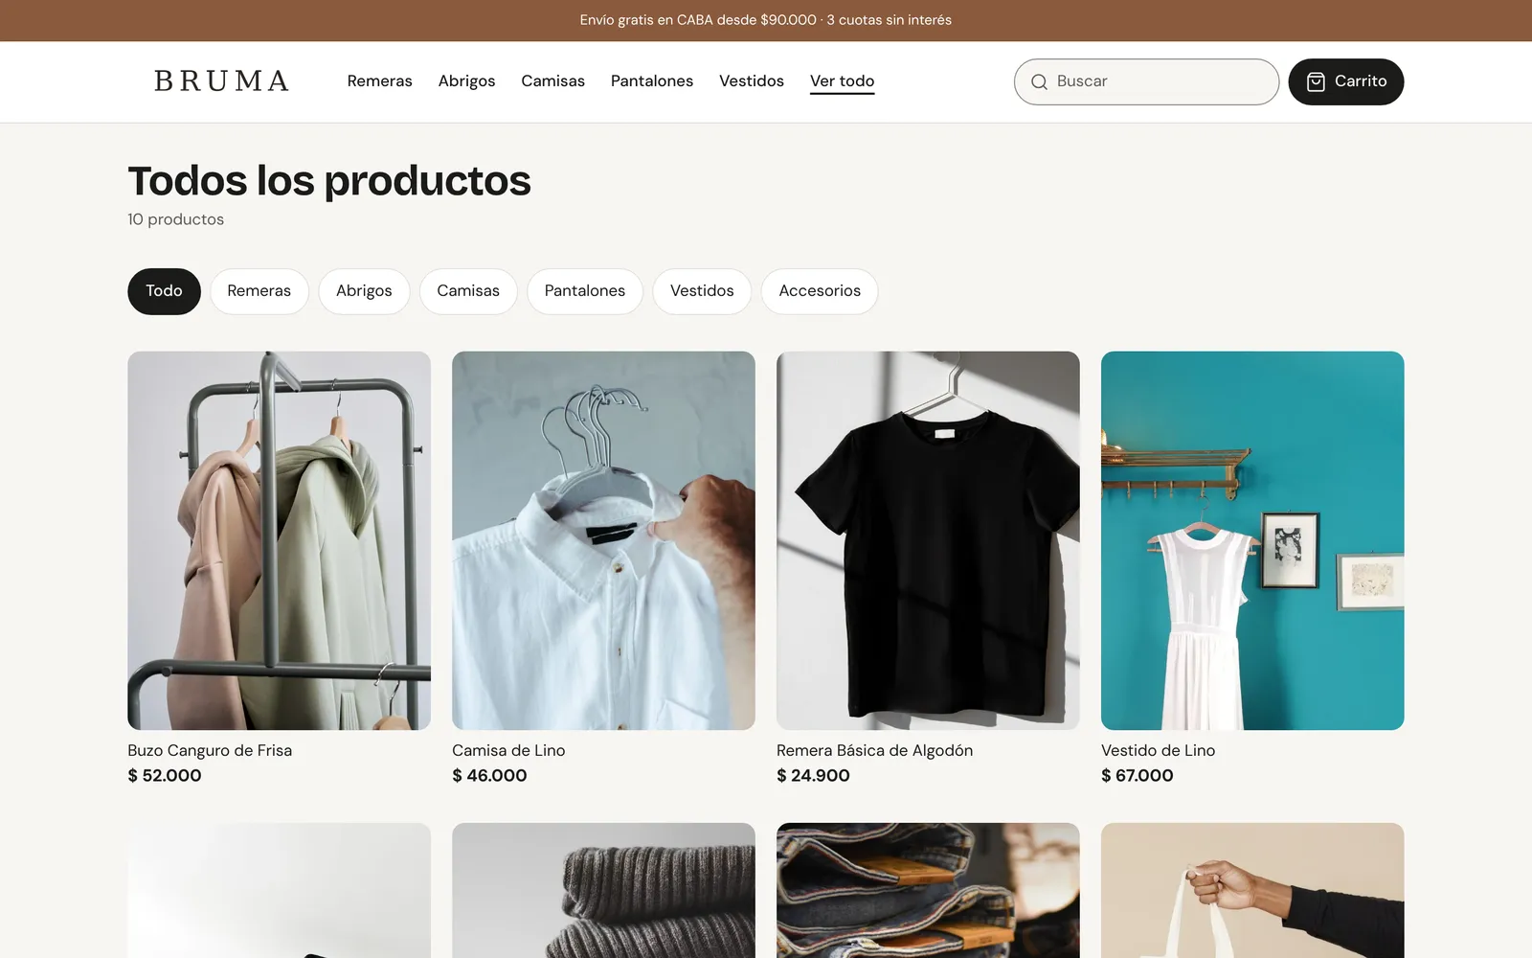Open Abrigos in the top navigation
The image size is (1532, 958).
[466, 81]
